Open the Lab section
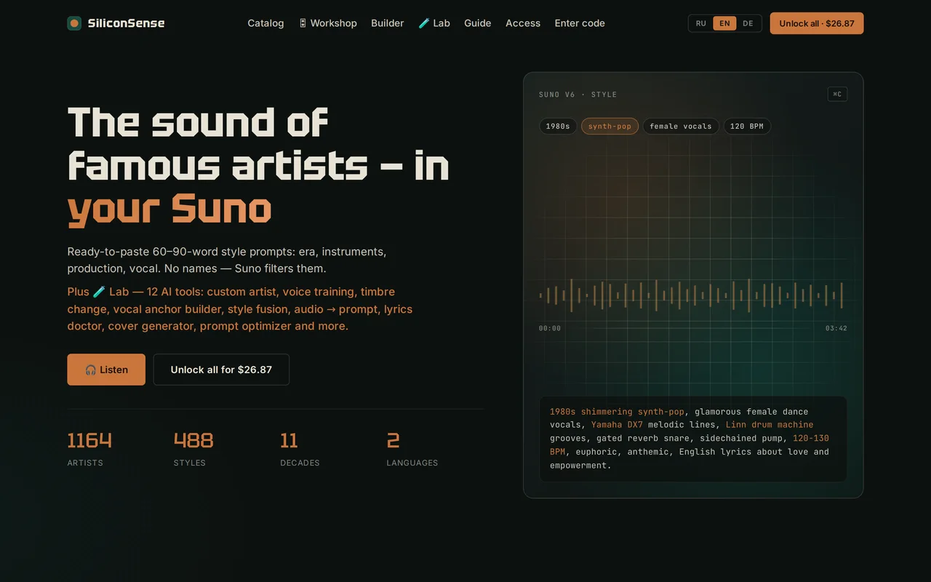931x582 pixels. (434, 23)
